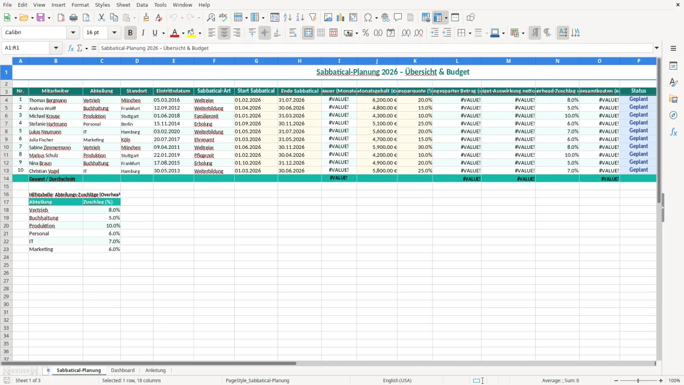Click the Sort Descending icon
Screen dimensions: 684x385
coord(300,18)
